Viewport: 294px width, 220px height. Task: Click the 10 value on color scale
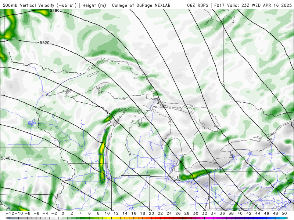point(107,213)
